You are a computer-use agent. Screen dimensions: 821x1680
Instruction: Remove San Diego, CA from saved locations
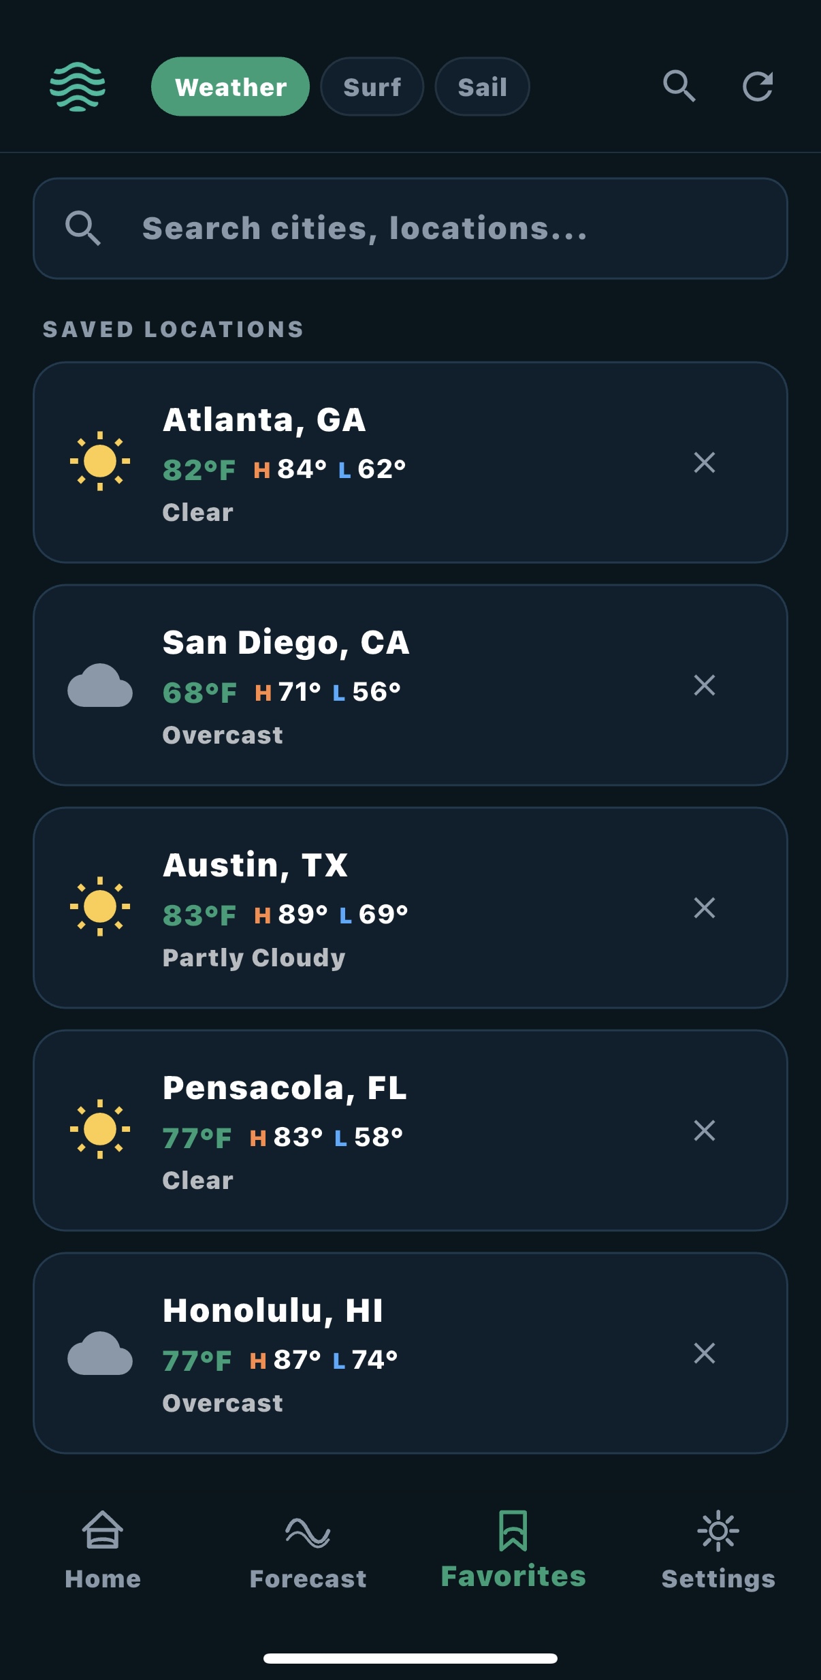(x=704, y=685)
